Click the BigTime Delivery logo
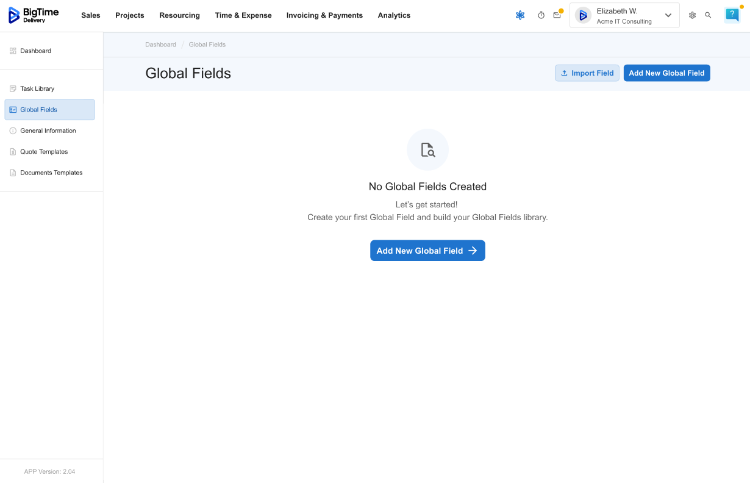Viewport: 750px width, 483px height. (x=34, y=15)
